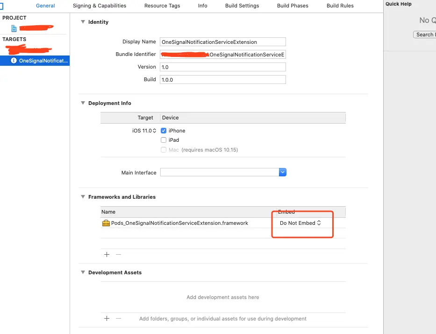The width and height of the screenshot is (436, 334).
Task: Collapse the Identity section
Action: (x=83, y=21)
